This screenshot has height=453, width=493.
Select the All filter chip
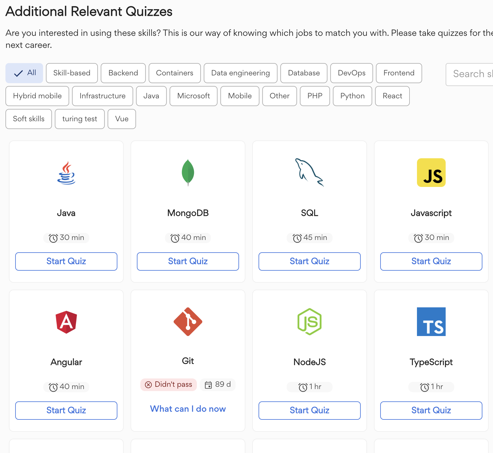[24, 73]
